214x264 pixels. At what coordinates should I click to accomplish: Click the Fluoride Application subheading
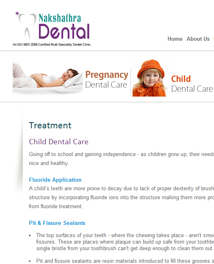point(55,180)
